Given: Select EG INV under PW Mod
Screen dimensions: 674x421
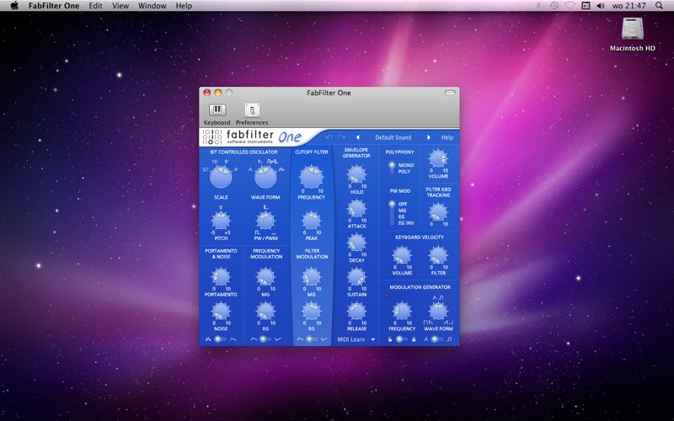Looking at the screenshot, I should (x=406, y=223).
